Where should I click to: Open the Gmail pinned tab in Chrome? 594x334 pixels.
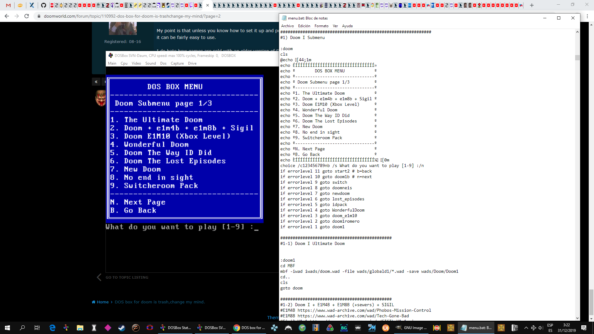[8, 5]
